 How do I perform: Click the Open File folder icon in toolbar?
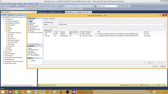(9, 6)
